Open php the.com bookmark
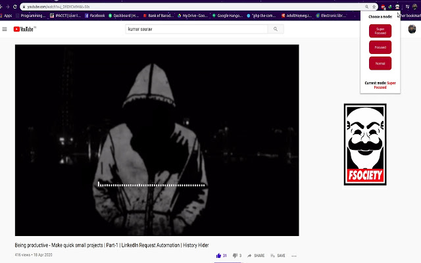This screenshot has height=263, width=421. [x=261, y=16]
